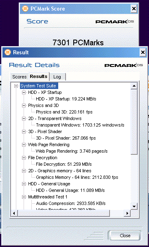This screenshot has width=149, height=247.
Task: Collapse the 3D - Pixel Shader node
Action: tap(24, 132)
